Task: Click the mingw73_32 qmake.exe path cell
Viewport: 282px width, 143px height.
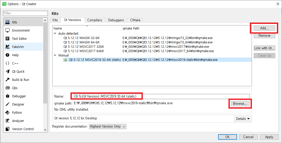Action: pos(168,38)
